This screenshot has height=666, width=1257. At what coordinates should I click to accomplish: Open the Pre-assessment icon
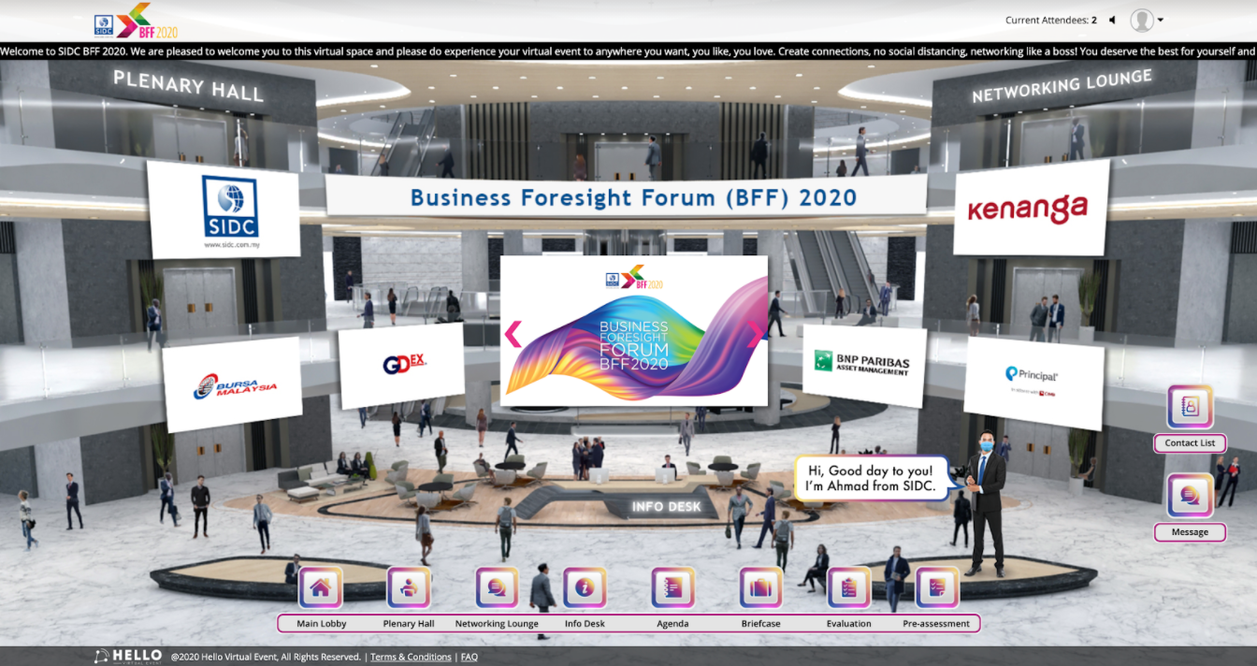[936, 587]
